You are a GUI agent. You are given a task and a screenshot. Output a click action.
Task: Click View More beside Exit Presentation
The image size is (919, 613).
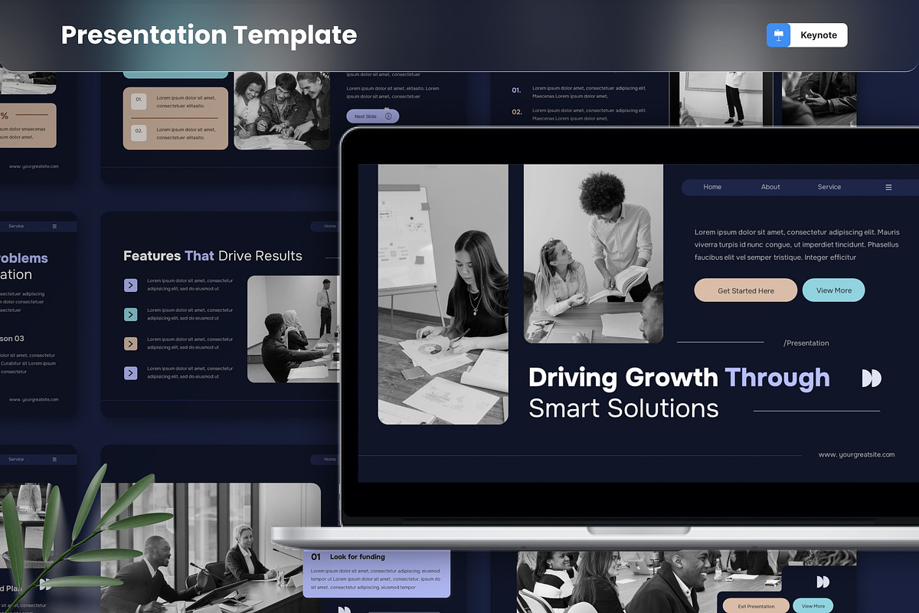click(x=813, y=606)
